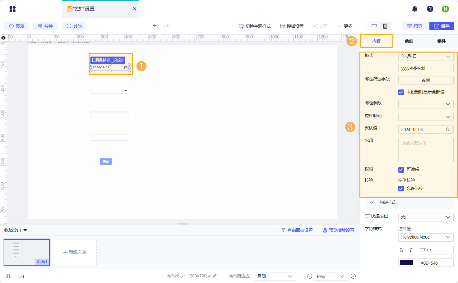Image resolution: width=458 pixels, height=283 pixels.
Task: Switch to the 内容 tab
Action: point(377,41)
